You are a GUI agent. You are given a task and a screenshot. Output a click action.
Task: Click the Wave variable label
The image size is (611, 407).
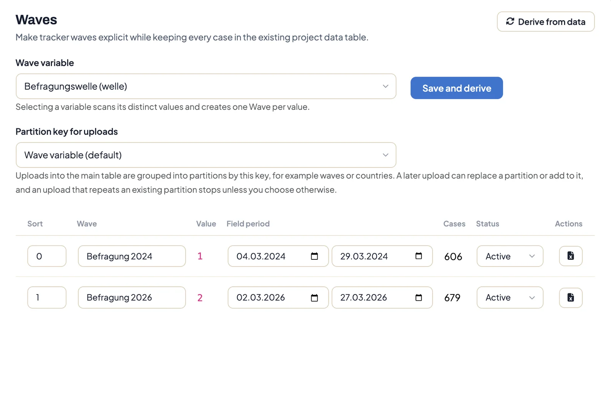coord(45,63)
